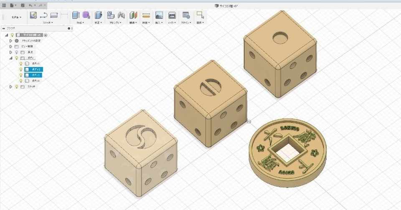Collapse the ブラウザ panel with arrows
This screenshot has height=210, width=401.
[x=4, y=28]
